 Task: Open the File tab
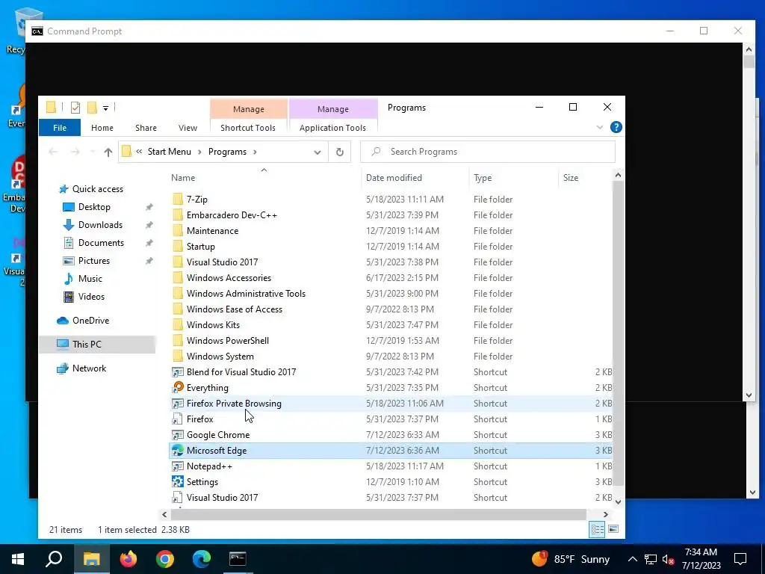coord(60,127)
